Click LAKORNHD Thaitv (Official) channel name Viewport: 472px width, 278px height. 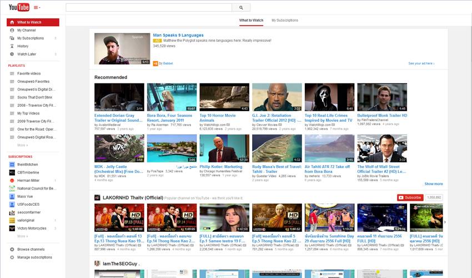tap(133, 198)
